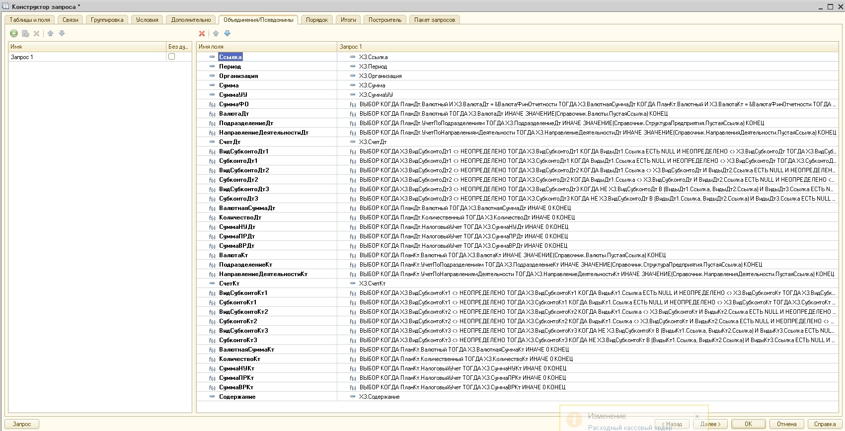The height and width of the screenshot is (431, 845).
Task: Click the Х3.Содержание cell
Action: click(380, 397)
